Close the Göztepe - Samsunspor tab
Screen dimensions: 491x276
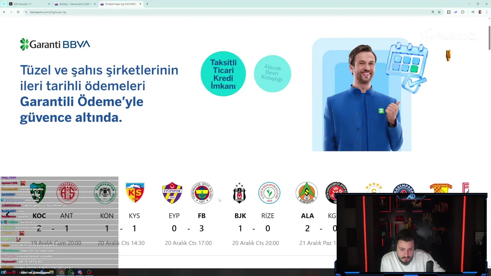pos(95,4)
